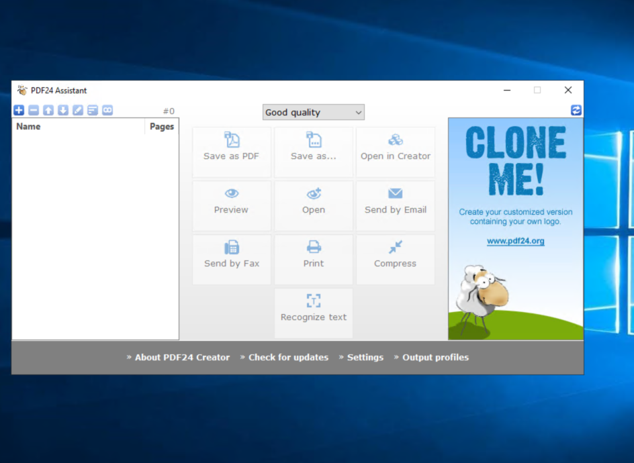Open the Good quality dropdown

[314, 113]
